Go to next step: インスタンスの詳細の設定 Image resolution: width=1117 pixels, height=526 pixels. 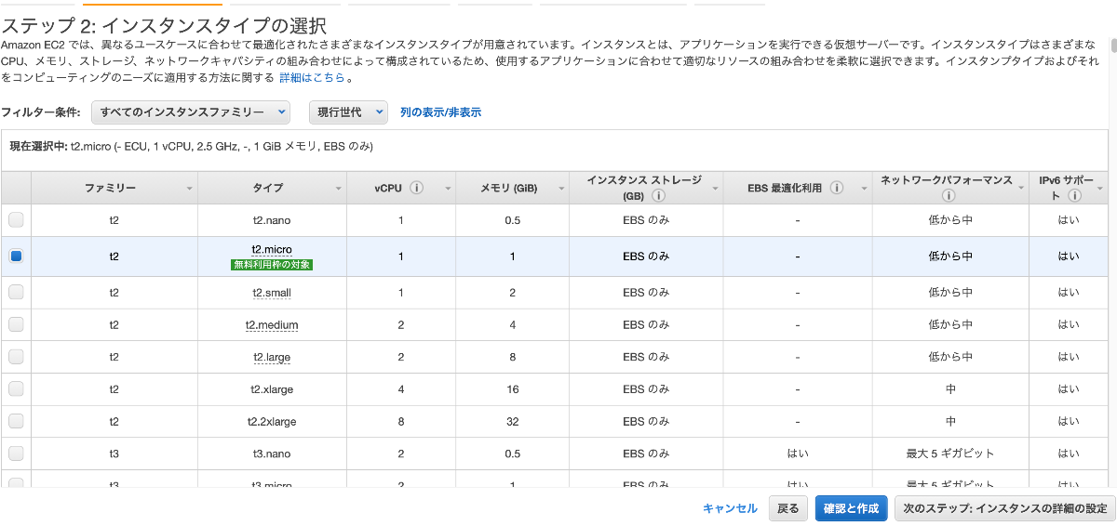point(1005,508)
